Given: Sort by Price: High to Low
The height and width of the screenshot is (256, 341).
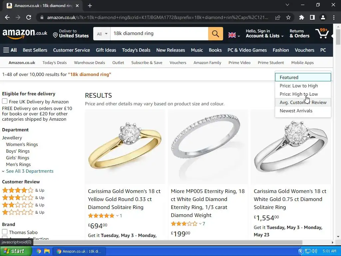Looking at the screenshot, I should [303, 94].
